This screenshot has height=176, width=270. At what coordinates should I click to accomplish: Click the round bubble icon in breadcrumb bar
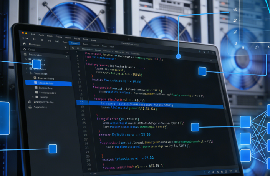click(x=78, y=48)
